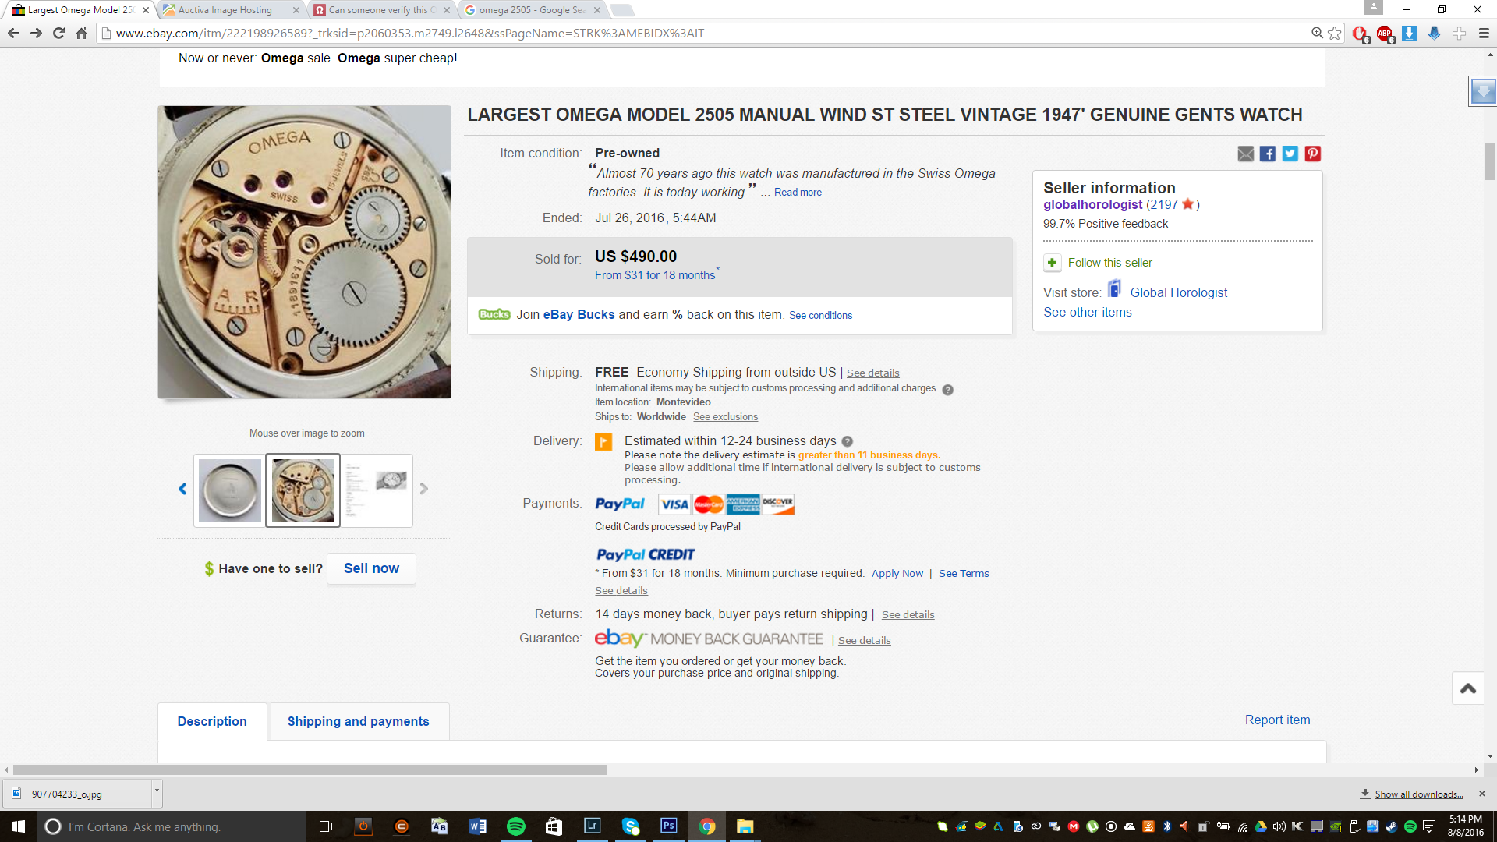Select the watch caseback thumbnail

[230, 490]
